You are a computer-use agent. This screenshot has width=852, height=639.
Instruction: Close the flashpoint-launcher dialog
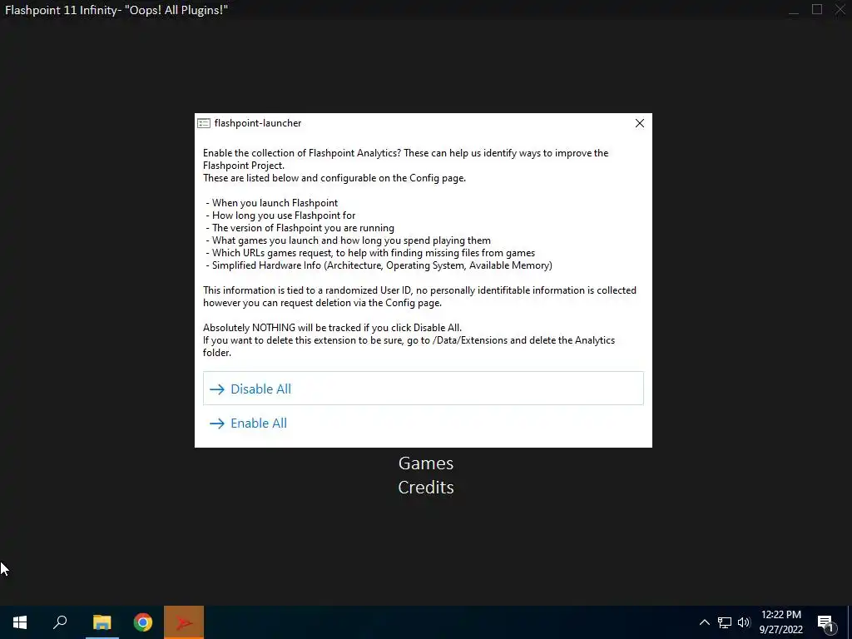click(x=640, y=123)
